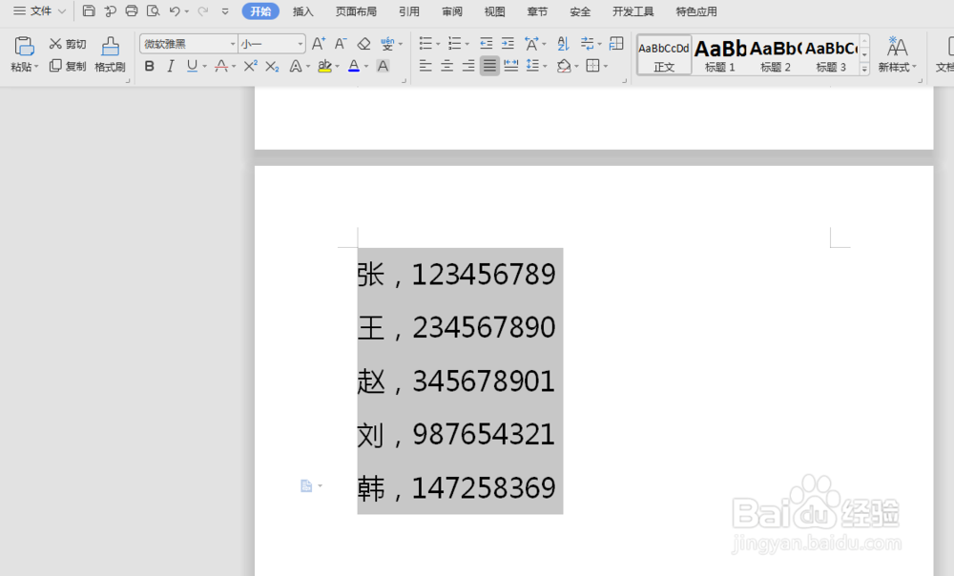Open numbered list dropdown arrow
954x576 pixels.
(467, 44)
